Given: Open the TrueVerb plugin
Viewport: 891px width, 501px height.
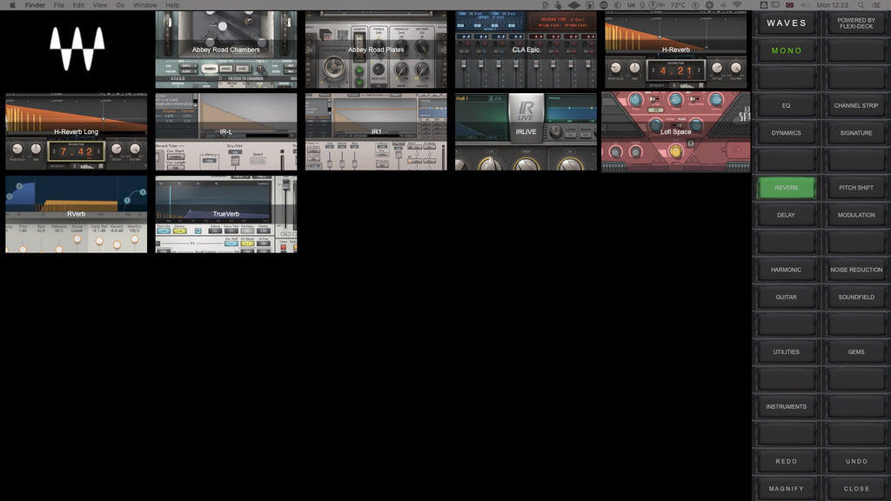Looking at the screenshot, I should click(x=225, y=214).
